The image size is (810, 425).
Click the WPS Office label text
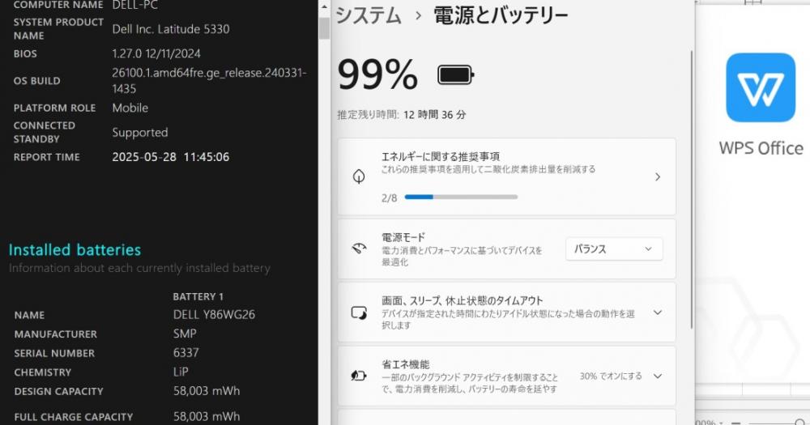tap(761, 148)
